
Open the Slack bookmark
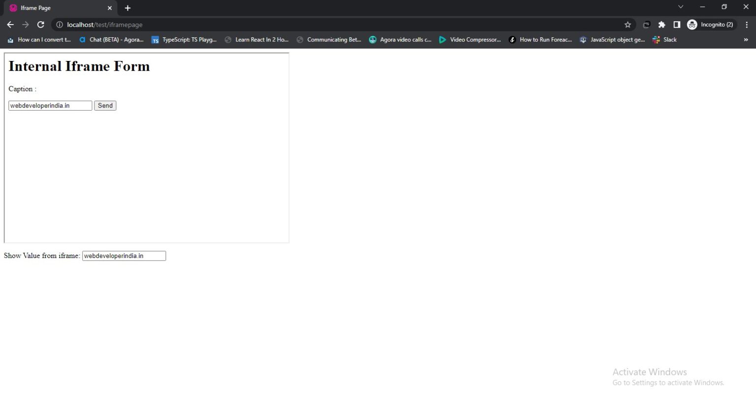click(664, 40)
